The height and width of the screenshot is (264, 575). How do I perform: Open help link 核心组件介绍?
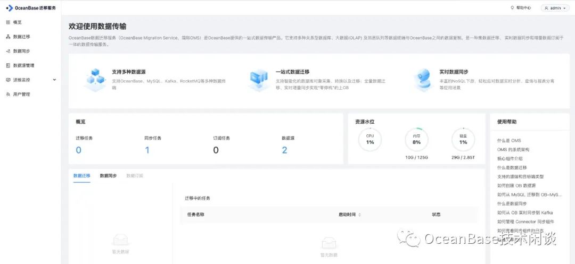pos(510,159)
